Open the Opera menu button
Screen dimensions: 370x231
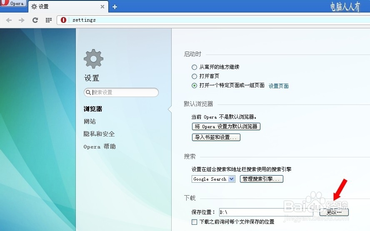click(x=13, y=3)
